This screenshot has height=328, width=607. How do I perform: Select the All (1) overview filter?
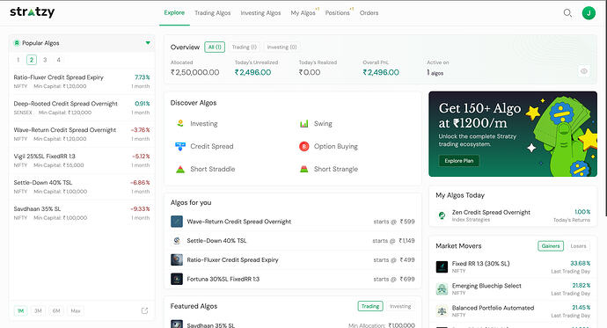(215, 47)
